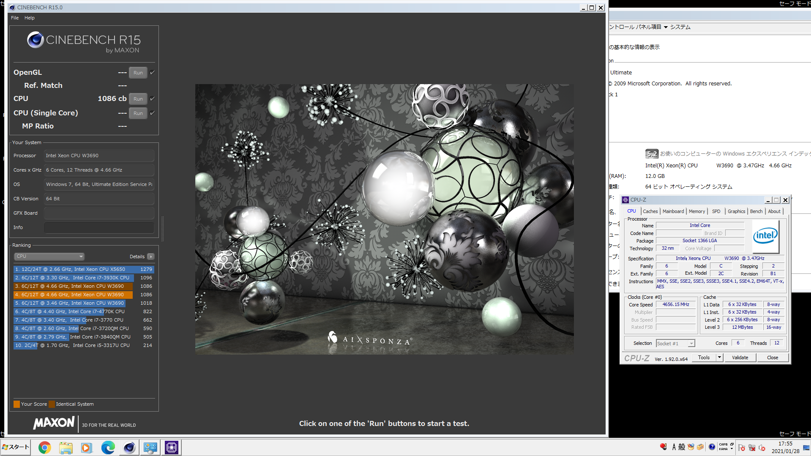Open the Start menu button
Screen dimensions: 811x456
(x=16, y=447)
